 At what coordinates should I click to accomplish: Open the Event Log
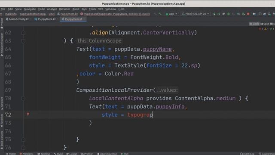tap(247, 154)
